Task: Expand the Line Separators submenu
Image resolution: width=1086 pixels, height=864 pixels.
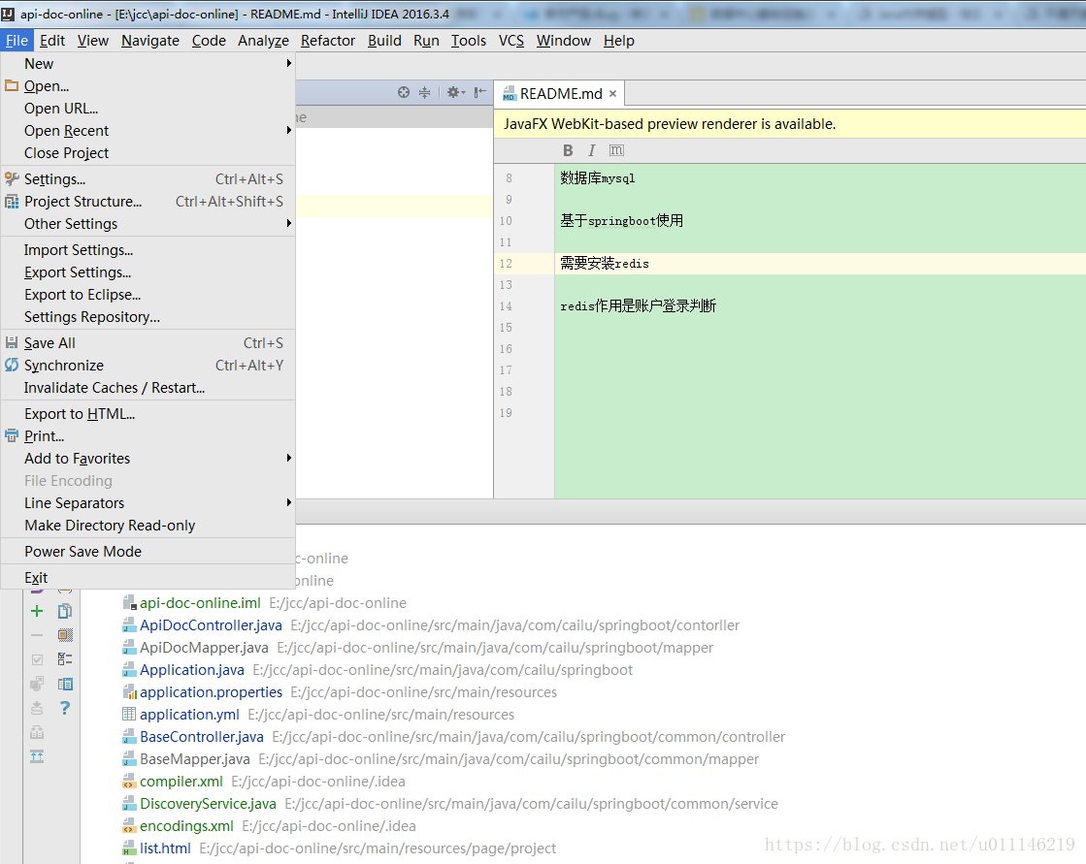Action: click(x=148, y=503)
